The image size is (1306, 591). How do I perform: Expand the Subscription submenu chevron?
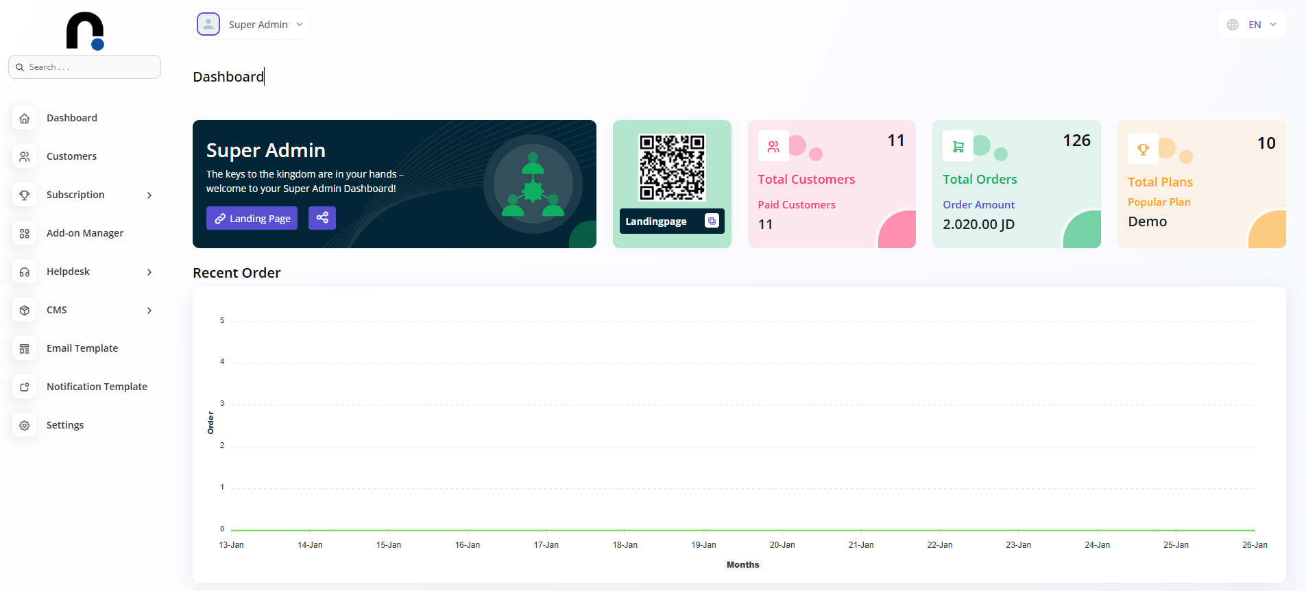click(149, 195)
